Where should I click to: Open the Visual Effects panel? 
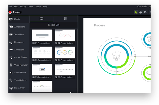pos(19,80)
